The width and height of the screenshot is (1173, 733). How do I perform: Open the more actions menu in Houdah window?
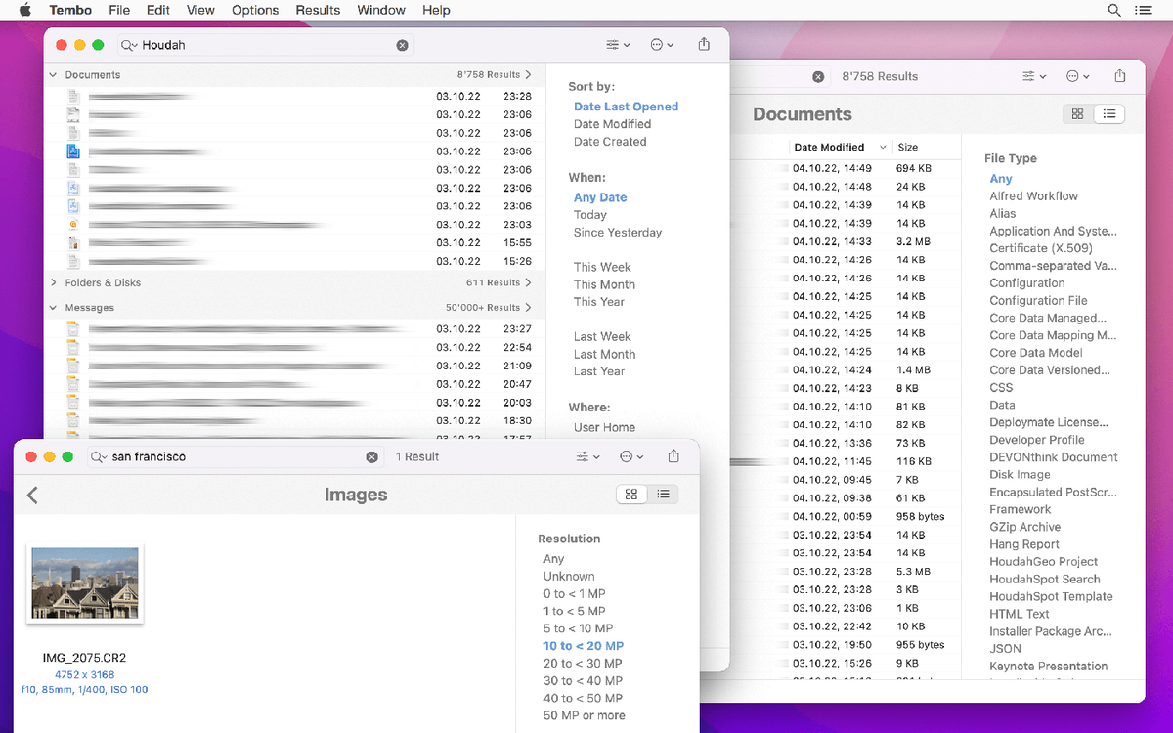click(x=662, y=45)
